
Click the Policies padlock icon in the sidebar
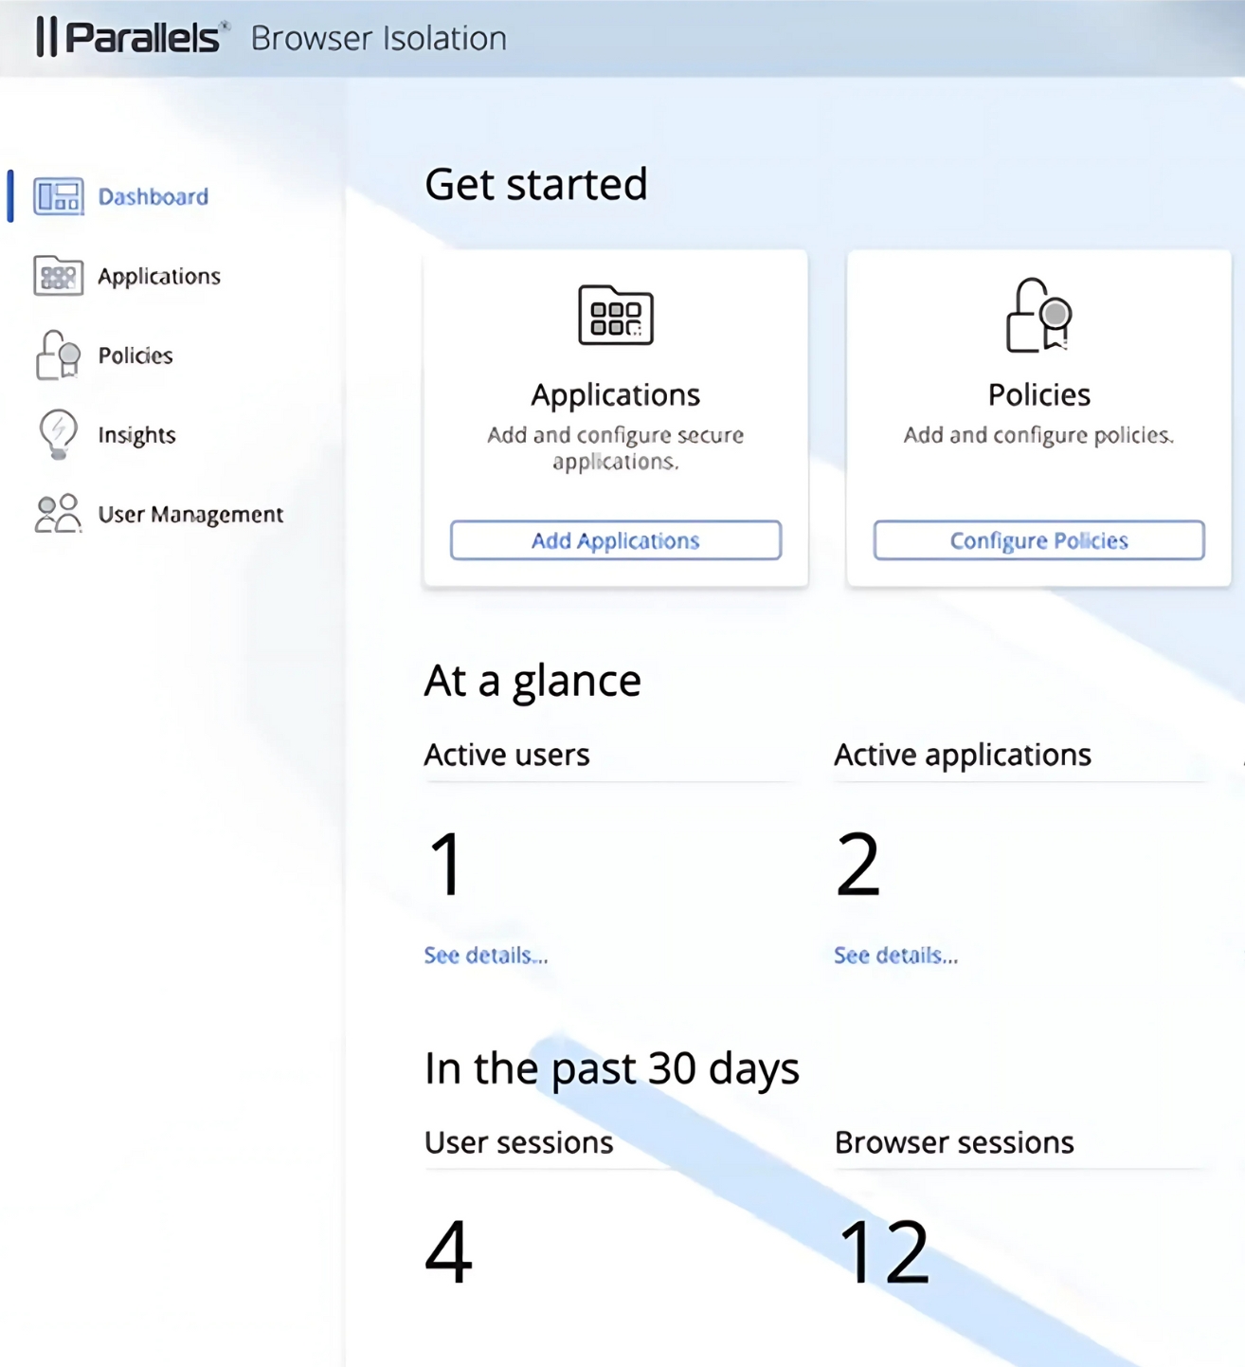[58, 355]
